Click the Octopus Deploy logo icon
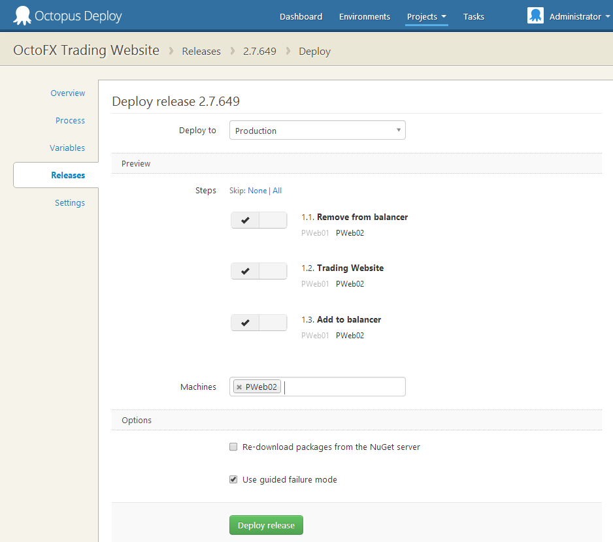 (22, 16)
